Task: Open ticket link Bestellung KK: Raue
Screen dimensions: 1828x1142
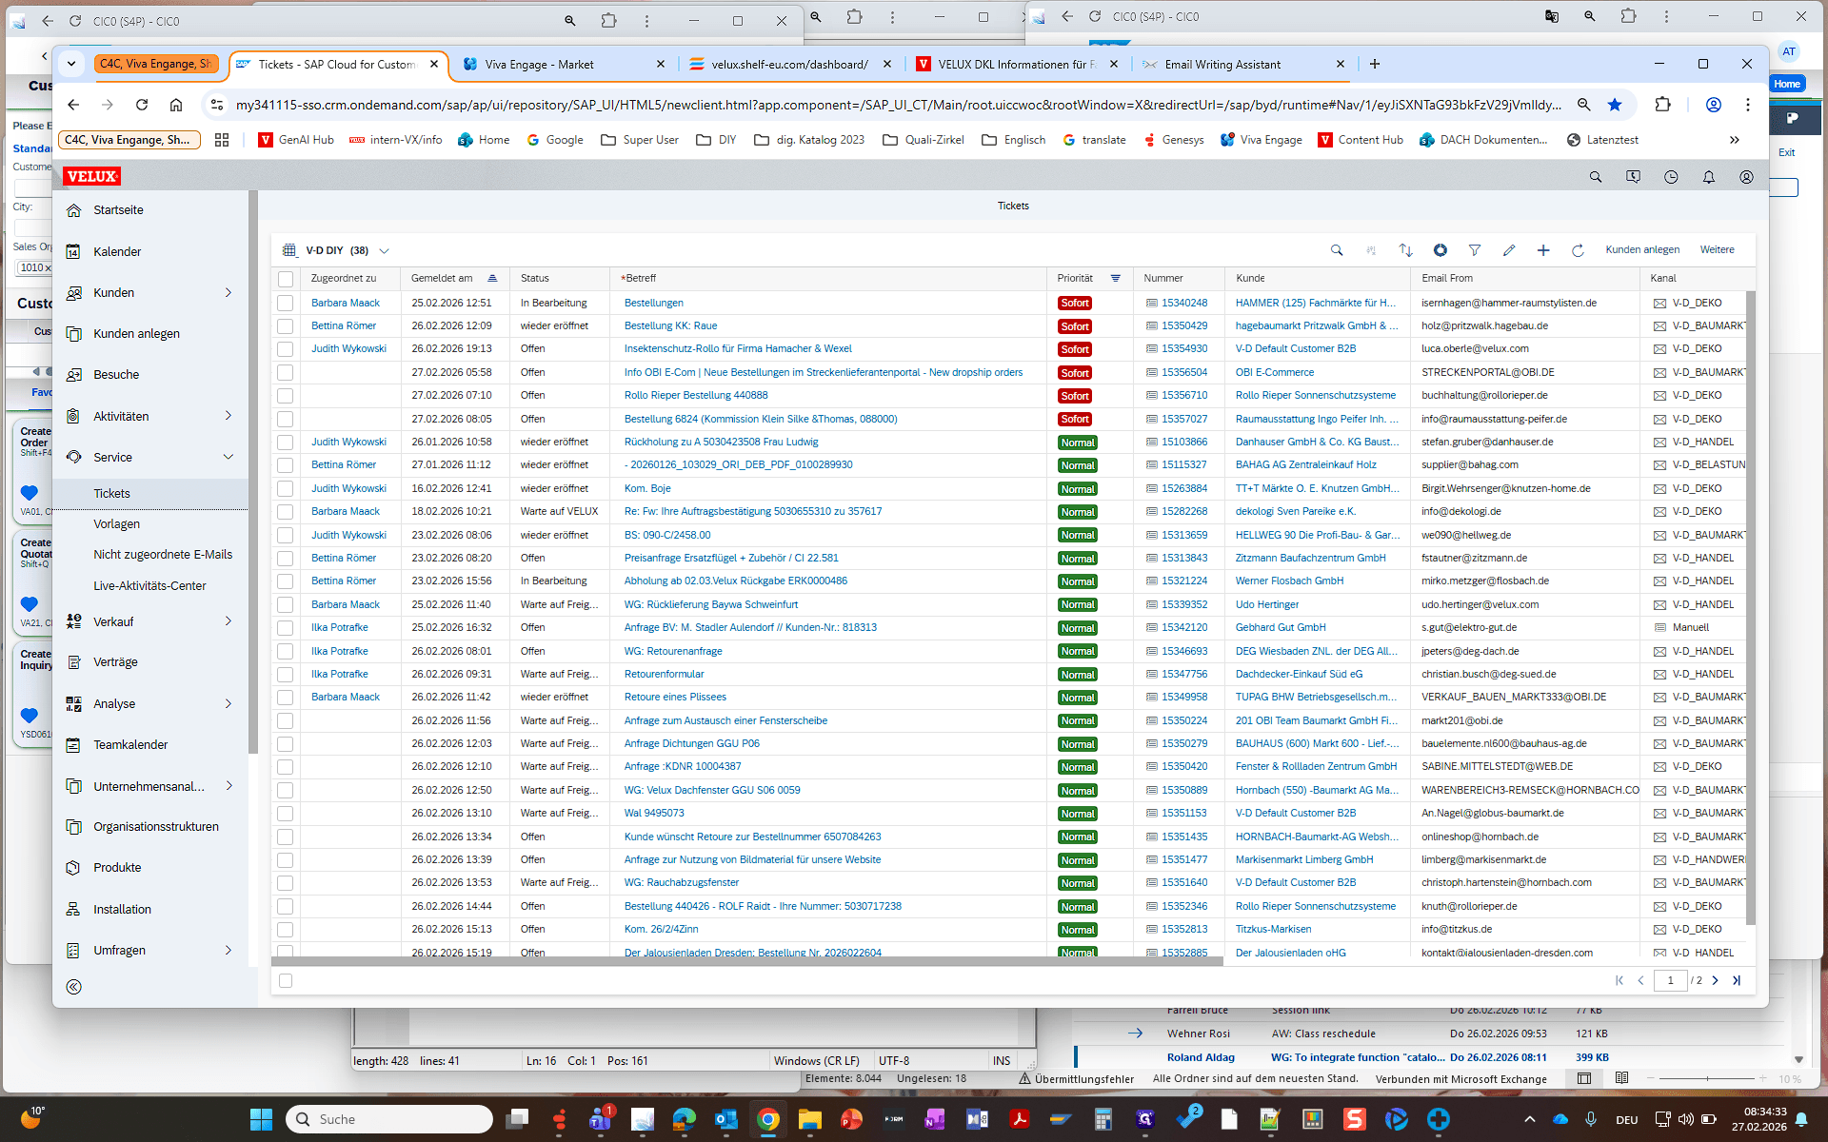Action: [x=671, y=326]
